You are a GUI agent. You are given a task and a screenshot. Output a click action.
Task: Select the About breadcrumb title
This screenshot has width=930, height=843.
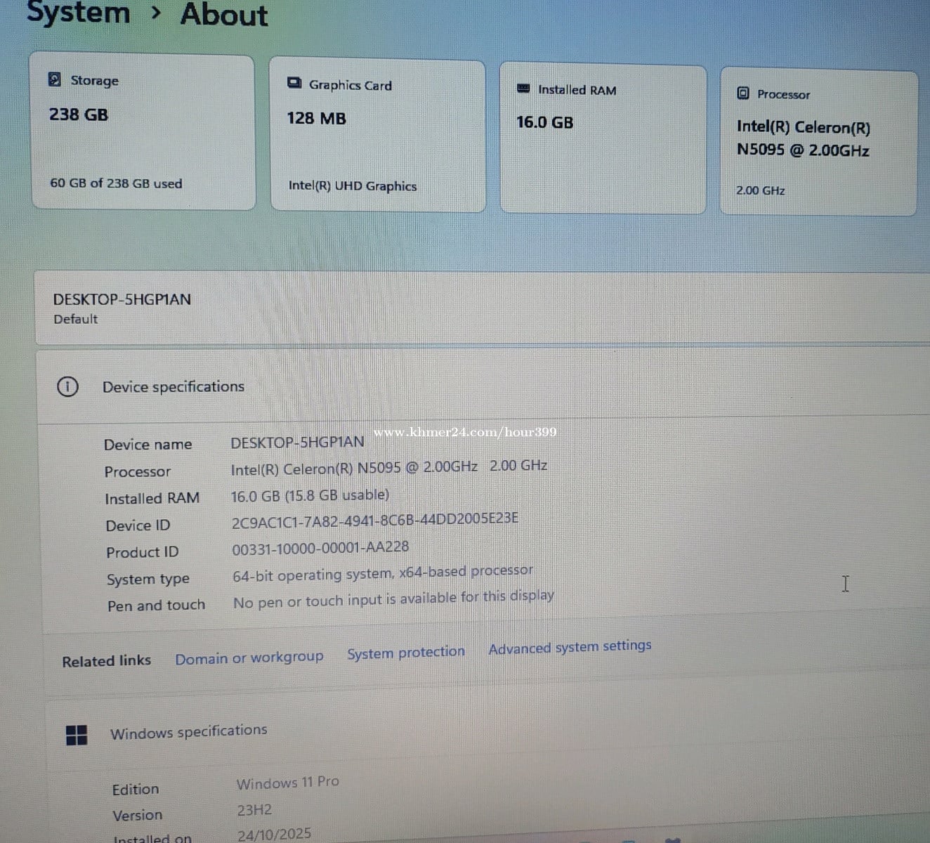[x=224, y=14]
